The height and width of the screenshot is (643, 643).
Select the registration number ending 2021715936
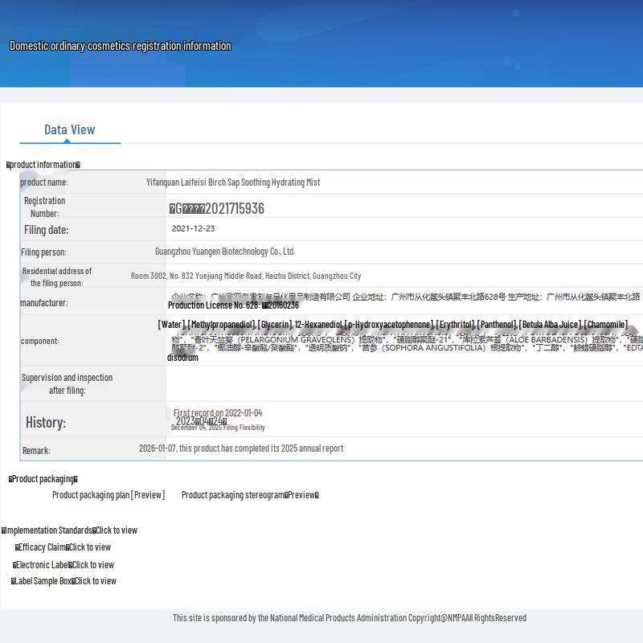click(x=216, y=208)
